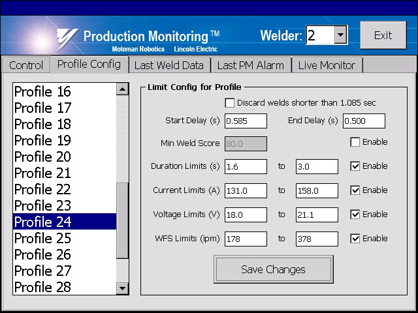Viewport: 418px width, 313px height.
Task: Toggle Discard welds shorter than checkbox
Action: click(x=229, y=103)
